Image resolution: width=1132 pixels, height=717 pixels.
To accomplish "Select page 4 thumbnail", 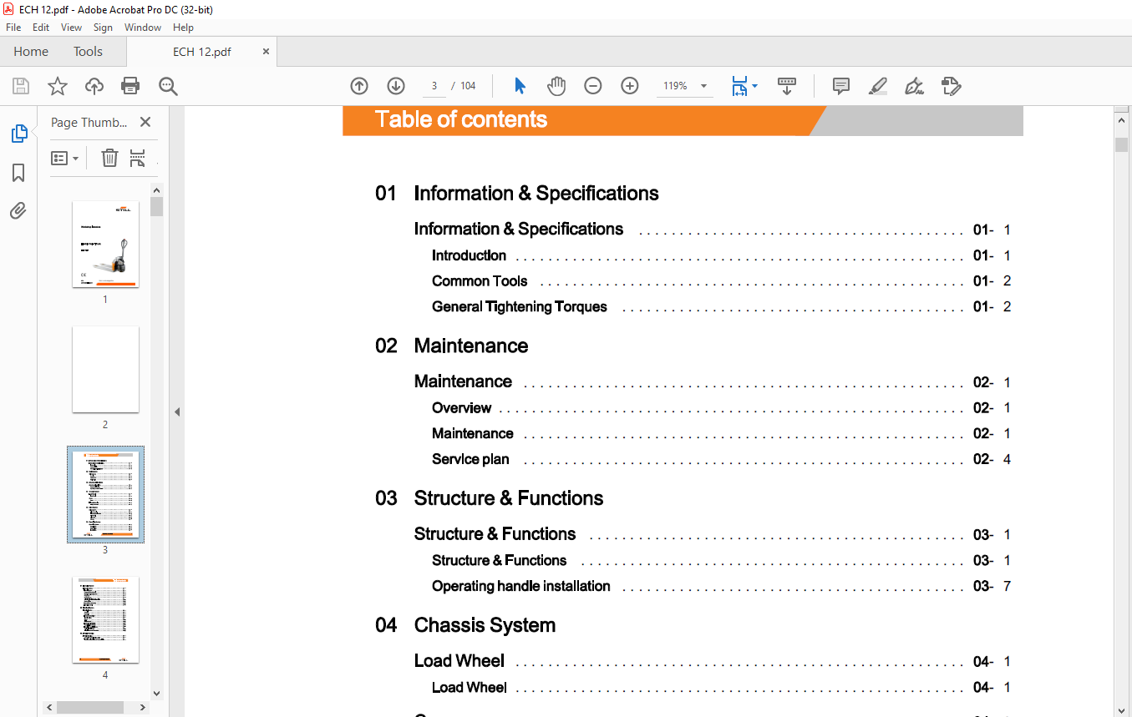I will 105,619.
